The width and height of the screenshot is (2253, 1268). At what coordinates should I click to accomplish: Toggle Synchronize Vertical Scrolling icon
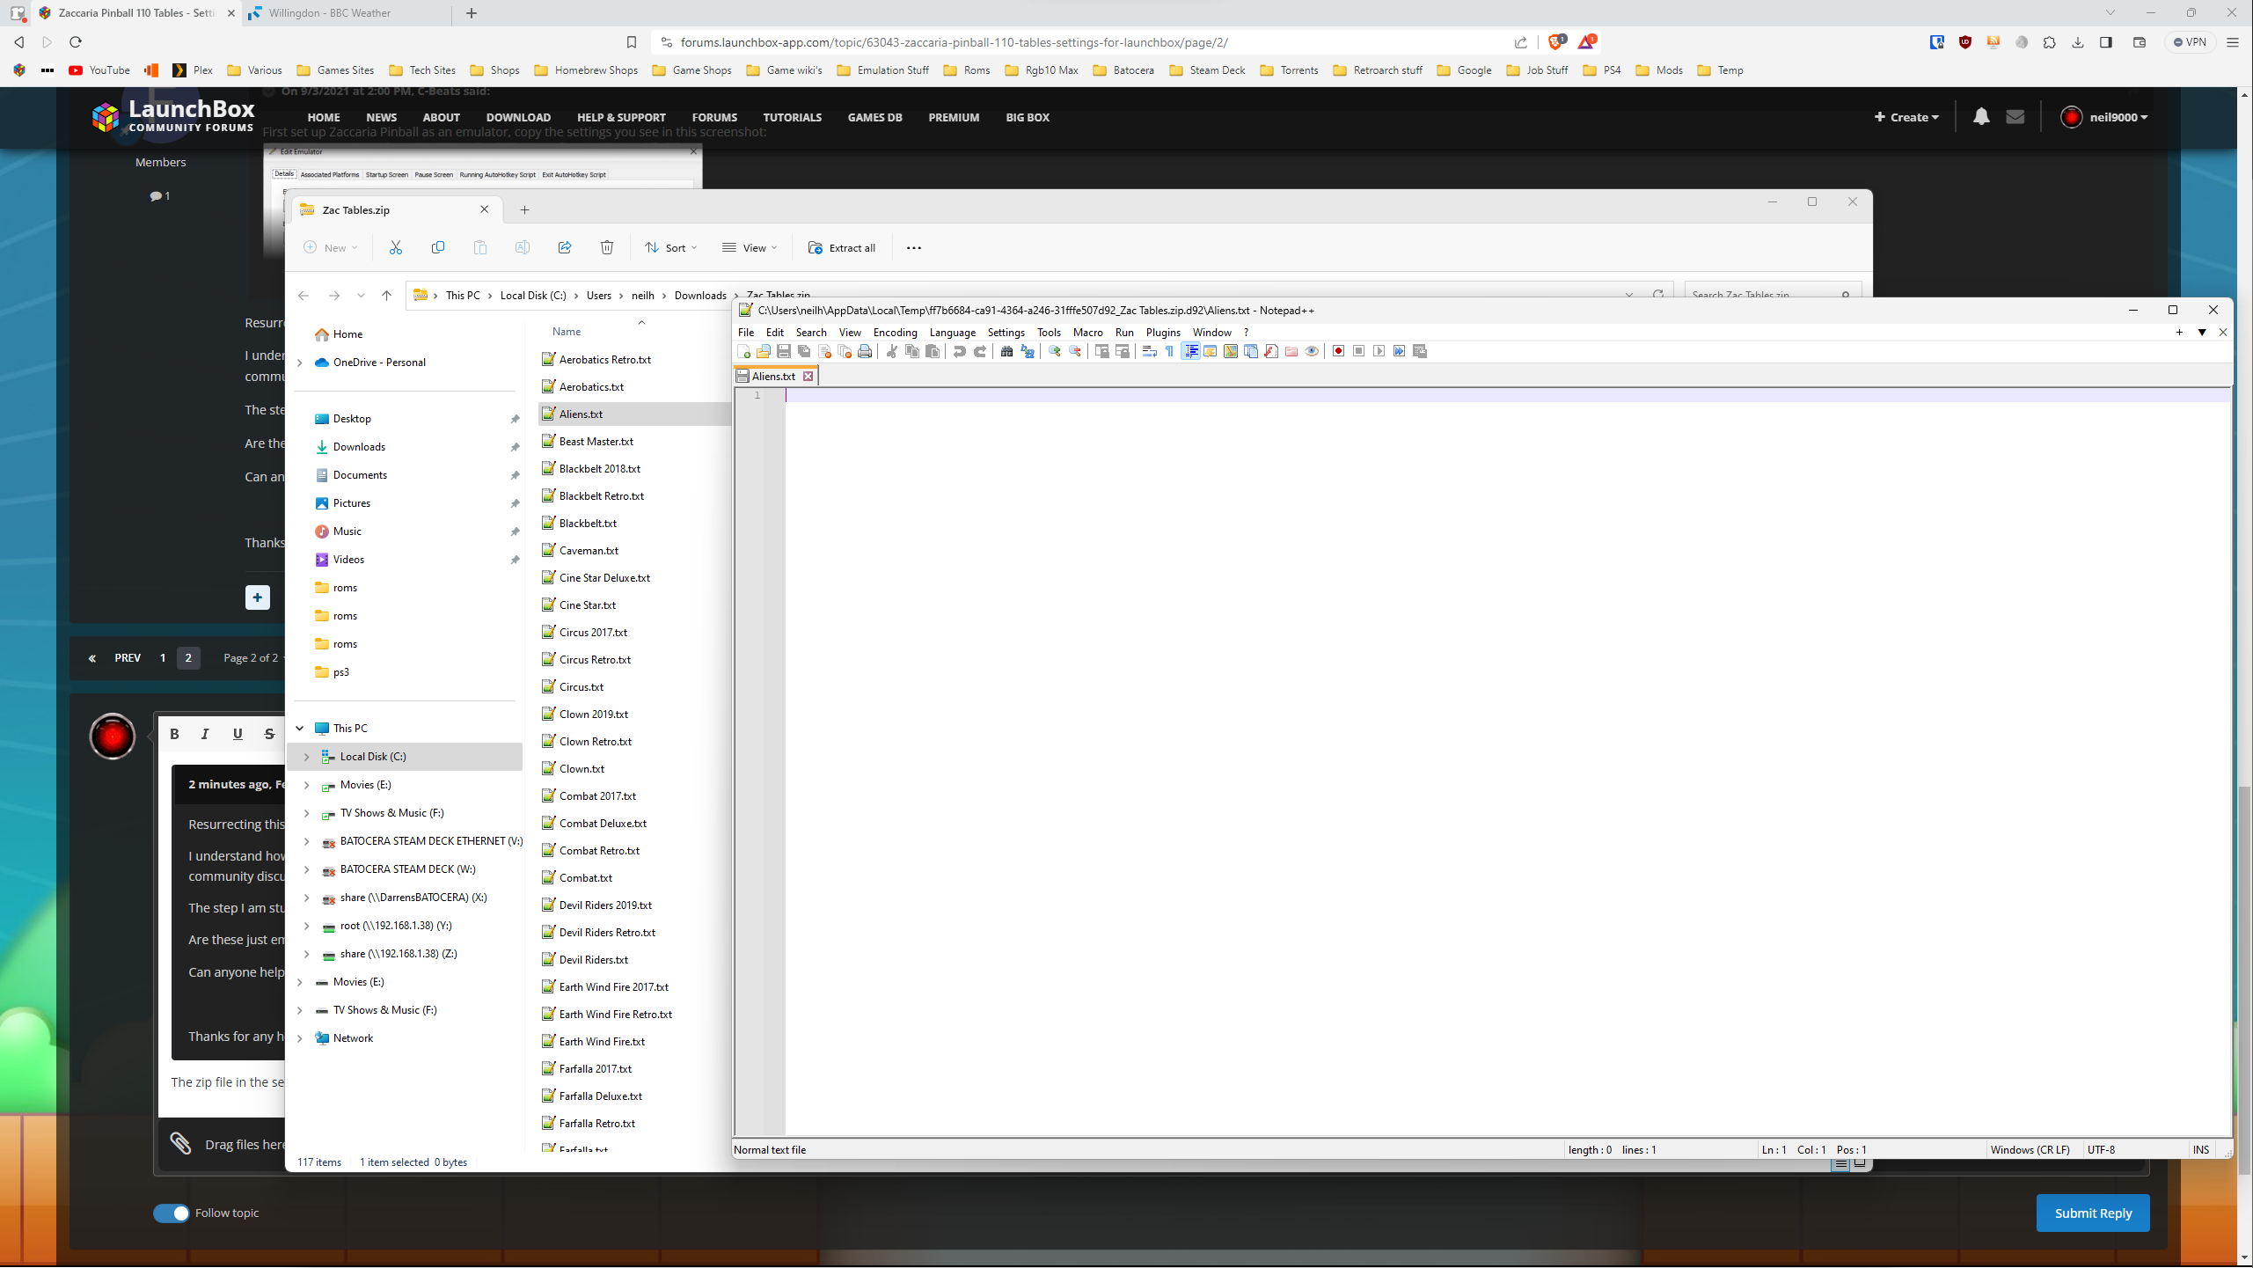(x=1102, y=351)
